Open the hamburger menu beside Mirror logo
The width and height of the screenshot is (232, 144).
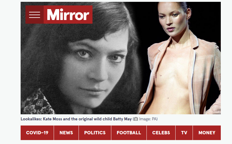pos(35,15)
